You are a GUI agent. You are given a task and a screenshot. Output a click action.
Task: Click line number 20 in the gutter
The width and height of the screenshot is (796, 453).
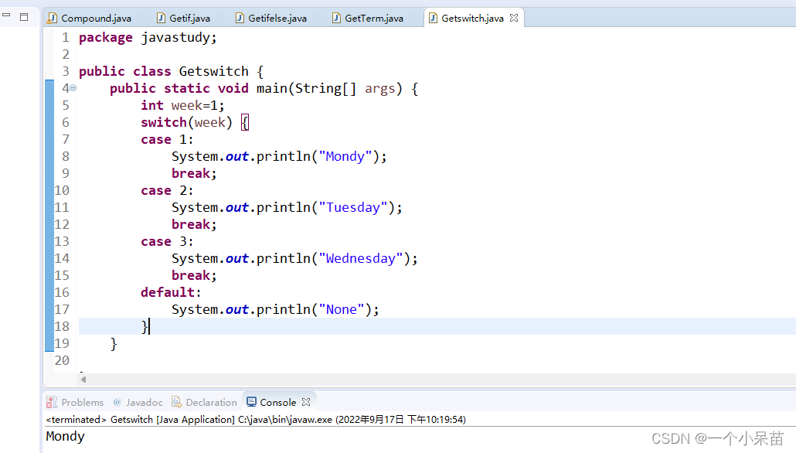click(x=62, y=360)
